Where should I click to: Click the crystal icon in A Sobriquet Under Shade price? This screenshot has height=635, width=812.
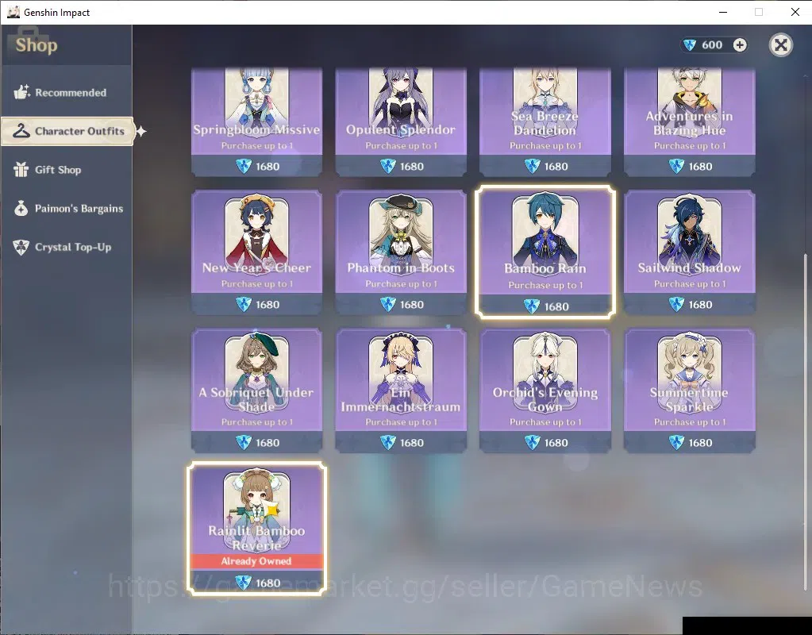[244, 443]
